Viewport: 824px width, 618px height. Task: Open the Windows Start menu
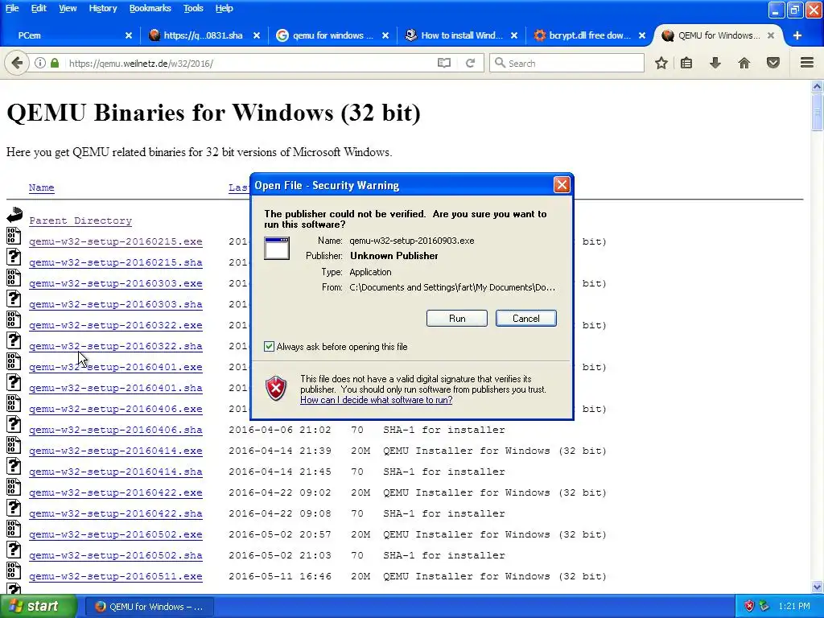38,607
